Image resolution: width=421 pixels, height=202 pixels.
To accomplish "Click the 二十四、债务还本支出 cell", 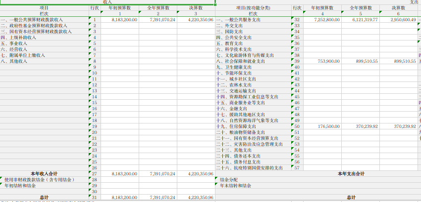I will (253, 156).
